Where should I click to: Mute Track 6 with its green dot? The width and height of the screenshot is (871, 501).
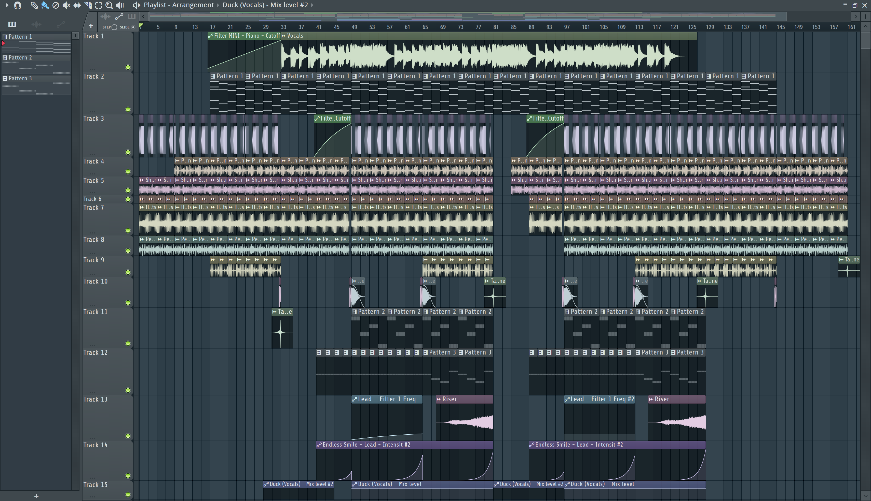pyautogui.click(x=128, y=199)
